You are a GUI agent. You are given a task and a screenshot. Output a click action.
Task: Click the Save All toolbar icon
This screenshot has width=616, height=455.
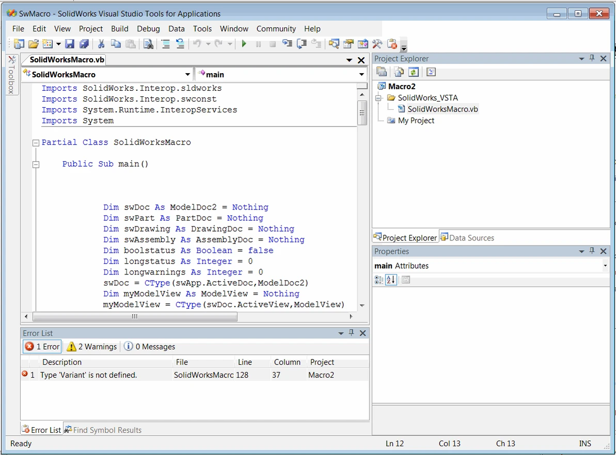tap(83, 44)
